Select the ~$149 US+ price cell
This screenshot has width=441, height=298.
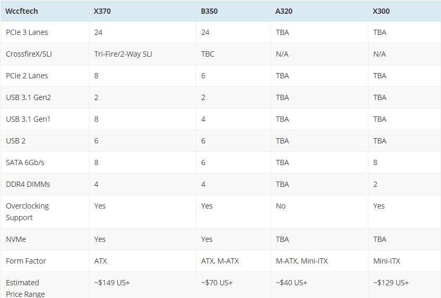[112, 283]
